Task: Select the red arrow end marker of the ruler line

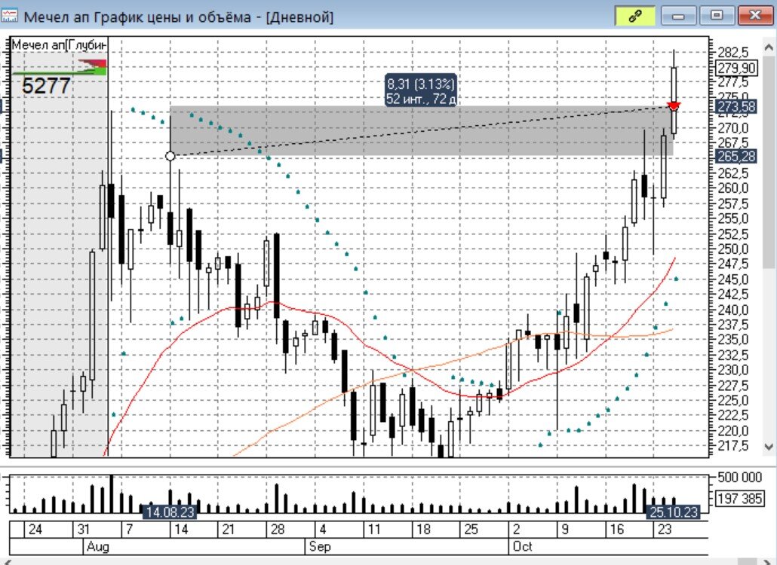Action: pos(674,106)
